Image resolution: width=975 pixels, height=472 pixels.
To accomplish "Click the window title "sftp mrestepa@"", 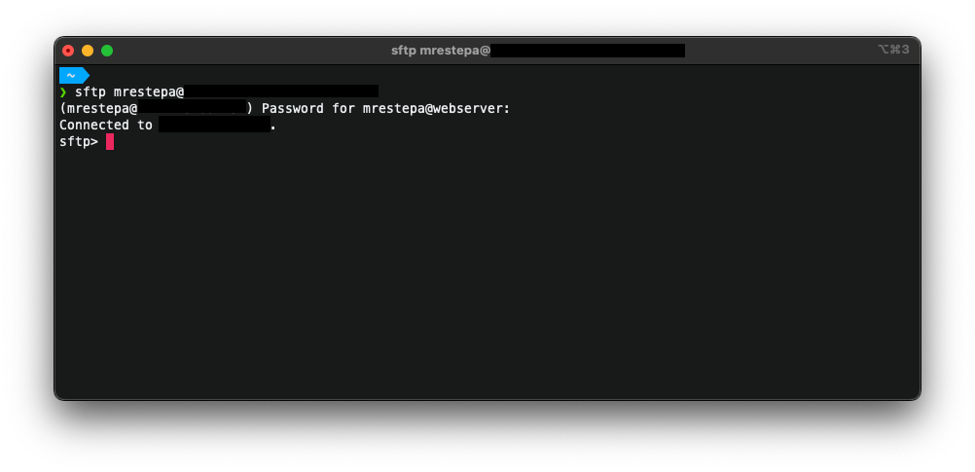I will 440,51.
